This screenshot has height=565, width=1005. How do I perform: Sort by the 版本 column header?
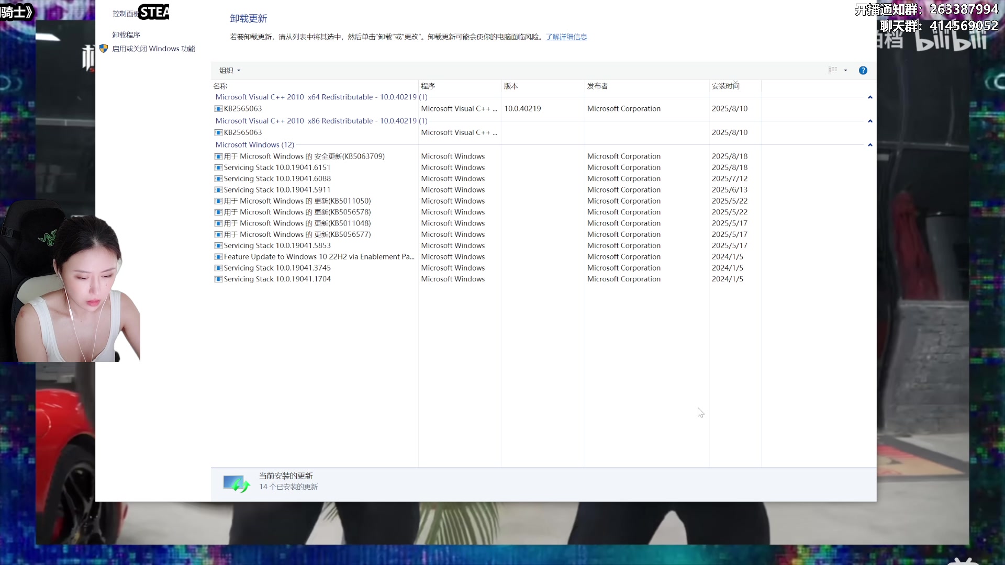(x=511, y=86)
